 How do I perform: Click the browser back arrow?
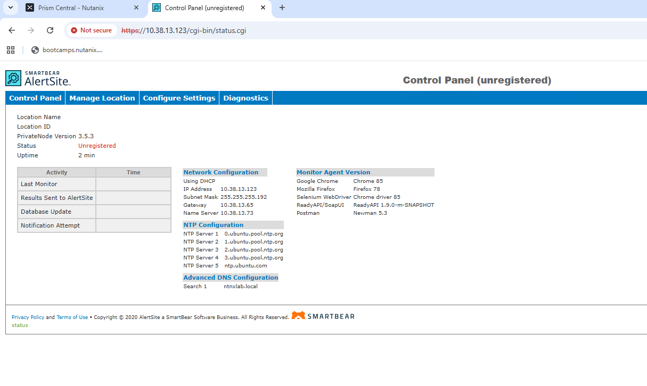(x=12, y=30)
